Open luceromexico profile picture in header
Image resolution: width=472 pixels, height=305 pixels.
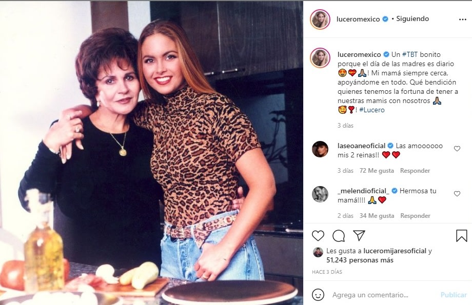(320, 19)
